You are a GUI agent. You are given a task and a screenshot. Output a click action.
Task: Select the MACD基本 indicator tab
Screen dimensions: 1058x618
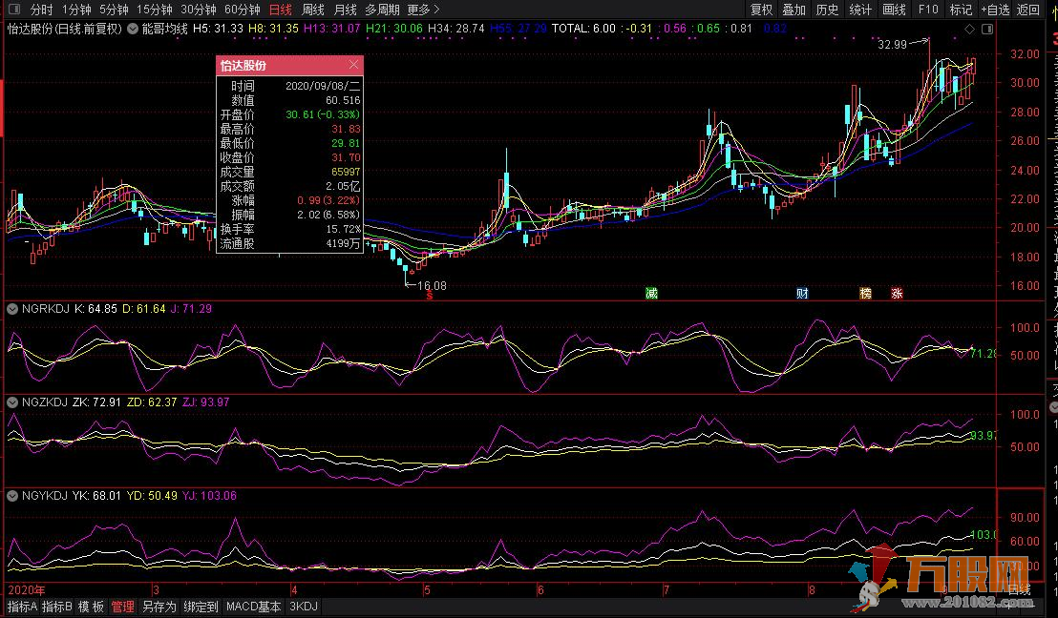(254, 607)
